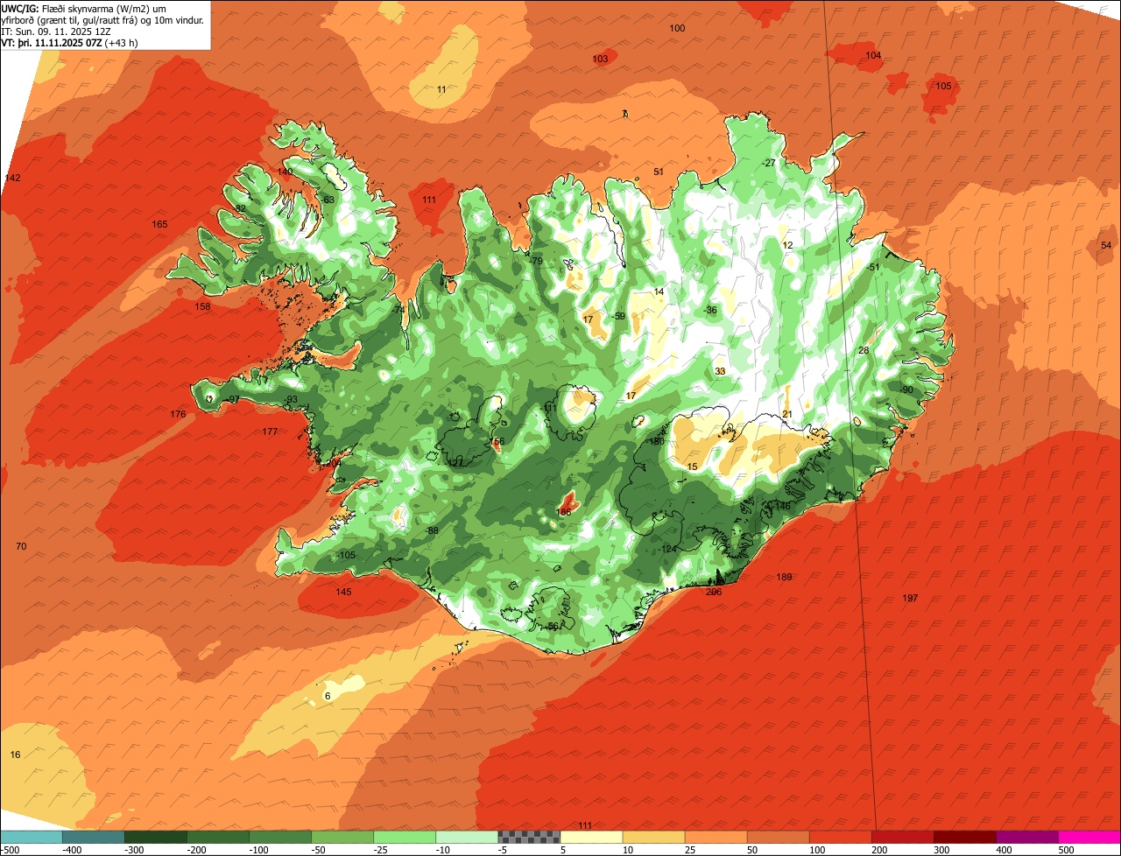1121x856 pixels.
Task: Click the map value '-105' in south-west Iceland
Action: [347, 555]
